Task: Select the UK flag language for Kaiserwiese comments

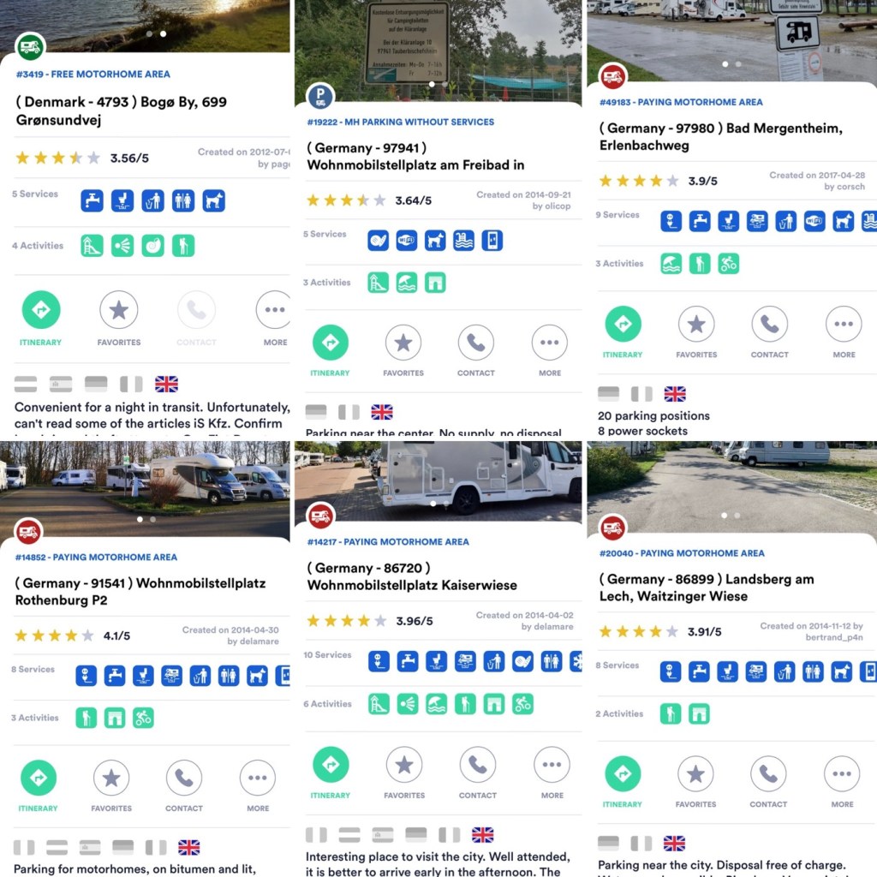Action: tap(483, 835)
